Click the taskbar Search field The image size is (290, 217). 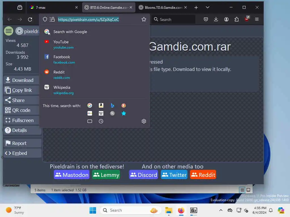[131, 210]
